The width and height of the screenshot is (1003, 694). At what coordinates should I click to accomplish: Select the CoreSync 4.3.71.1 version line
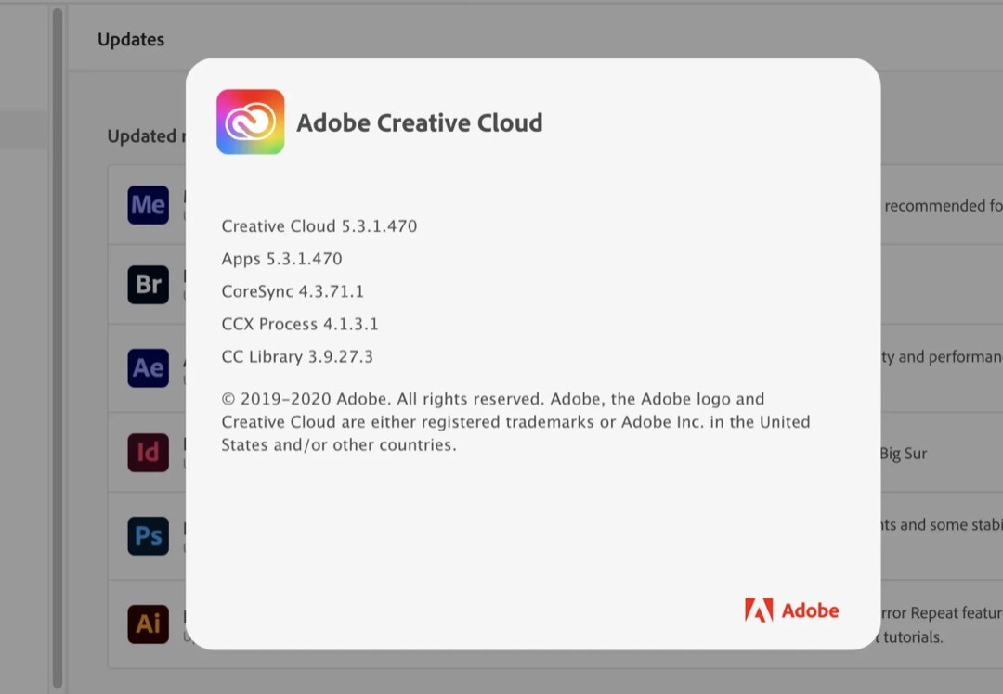coord(293,291)
